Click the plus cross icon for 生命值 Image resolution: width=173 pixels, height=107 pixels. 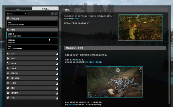pyautogui.click(x=8, y=68)
